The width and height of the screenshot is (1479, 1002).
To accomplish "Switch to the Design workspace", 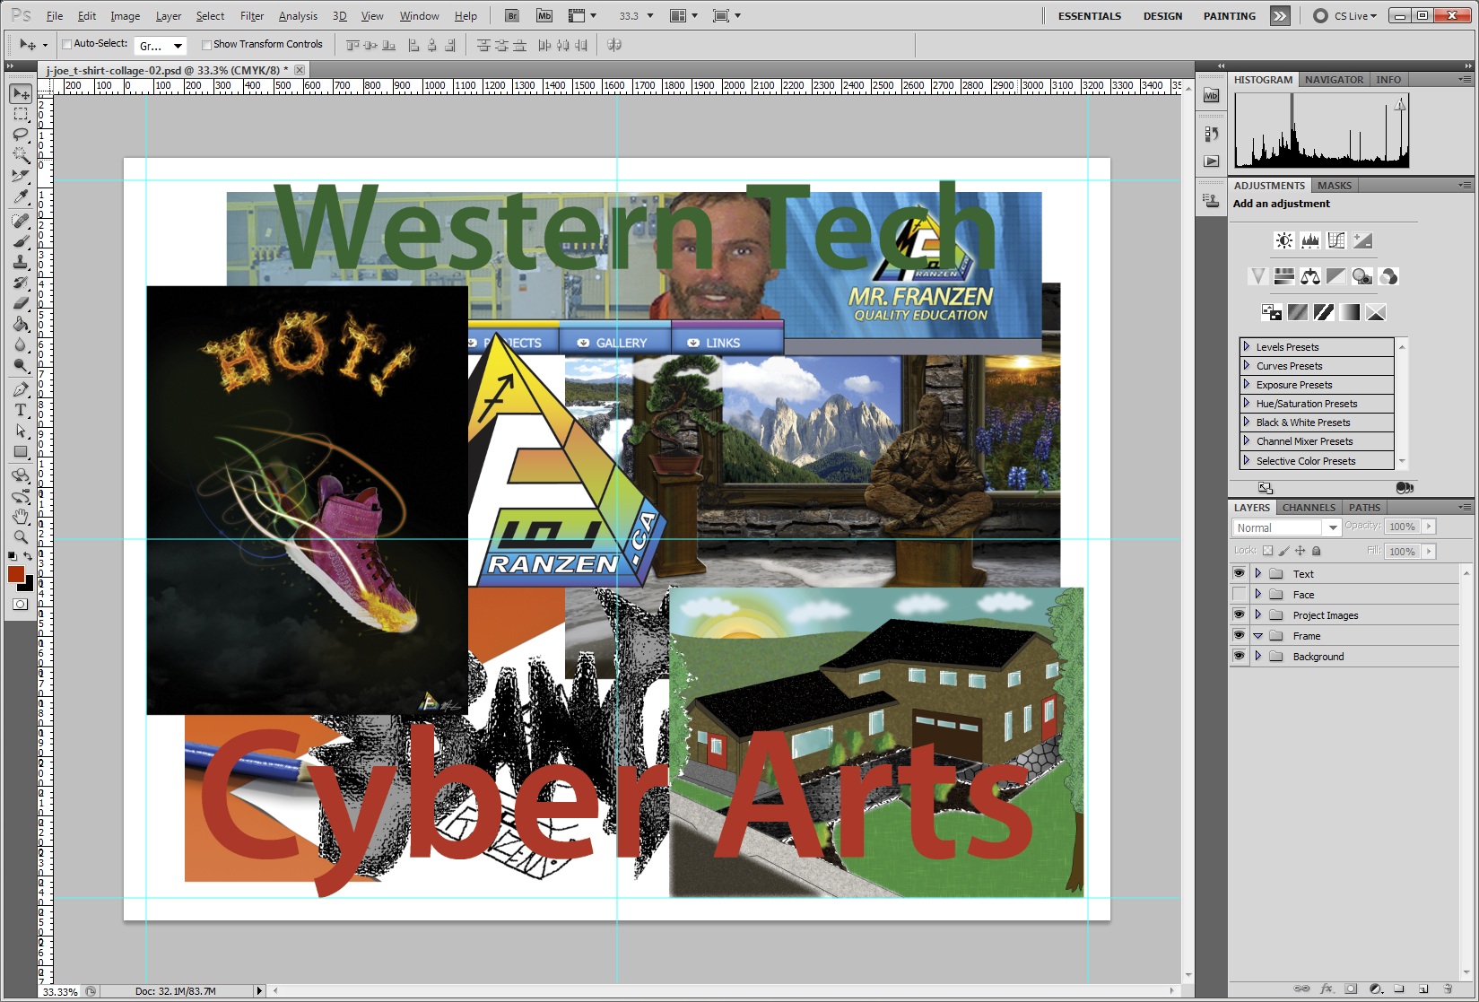I will coord(1162,16).
